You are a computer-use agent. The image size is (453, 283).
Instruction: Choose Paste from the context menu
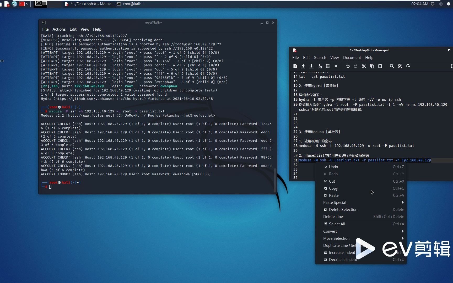tap(361, 195)
